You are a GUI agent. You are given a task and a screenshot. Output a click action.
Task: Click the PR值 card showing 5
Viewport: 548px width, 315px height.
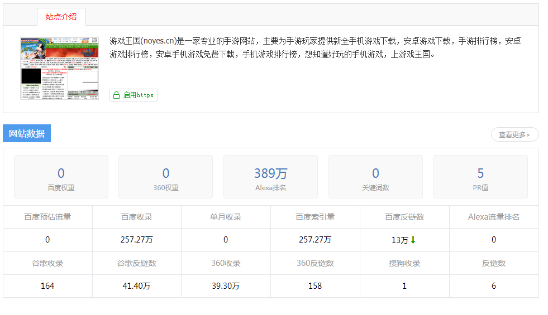click(x=480, y=177)
